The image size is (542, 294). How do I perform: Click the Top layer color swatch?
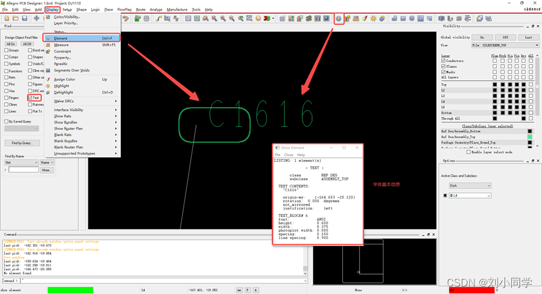point(495,85)
